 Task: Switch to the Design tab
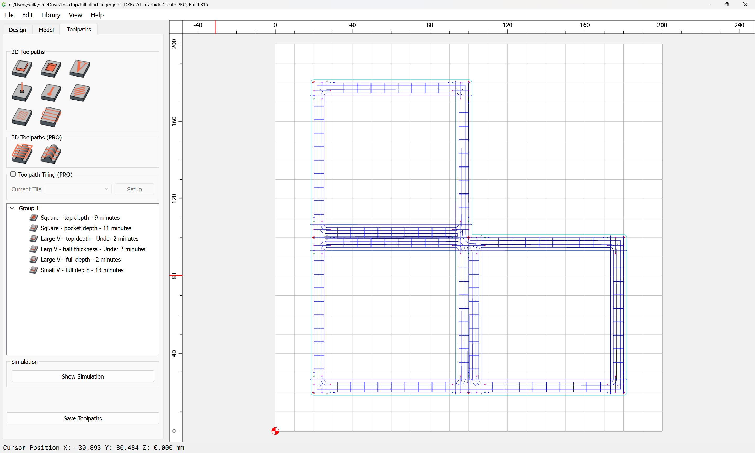17,30
